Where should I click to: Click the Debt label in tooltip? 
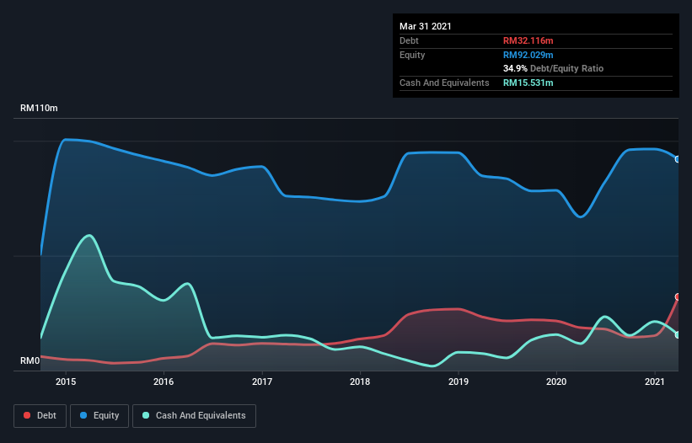click(x=409, y=40)
